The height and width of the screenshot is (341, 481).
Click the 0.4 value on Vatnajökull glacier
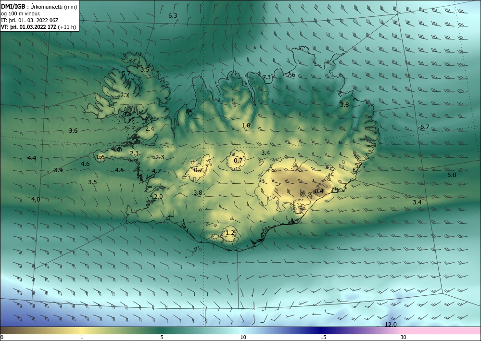point(319,191)
